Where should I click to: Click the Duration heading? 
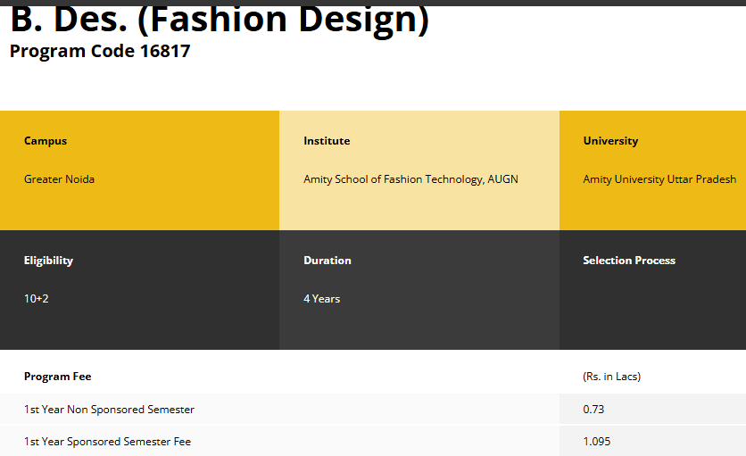pyautogui.click(x=327, y=261)
